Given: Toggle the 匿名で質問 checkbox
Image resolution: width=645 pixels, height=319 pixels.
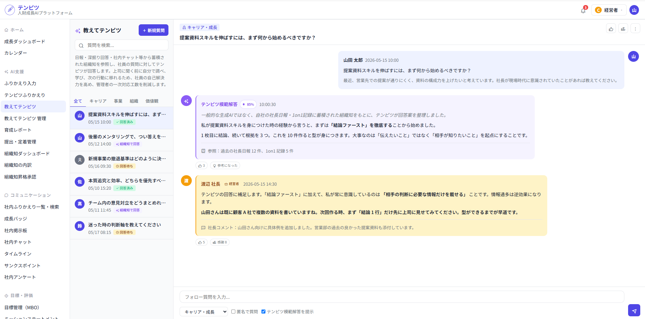Looking at the screenshot, I should tap(233, 312).
